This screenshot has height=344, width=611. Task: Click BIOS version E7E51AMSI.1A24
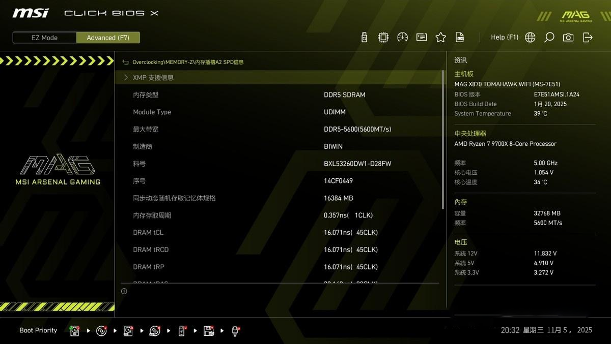[557, 95]
